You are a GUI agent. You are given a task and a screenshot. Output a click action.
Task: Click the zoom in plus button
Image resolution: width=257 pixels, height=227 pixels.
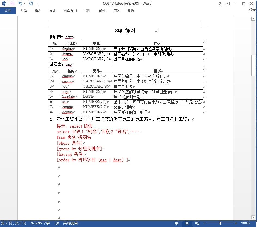tap(236, 223)
